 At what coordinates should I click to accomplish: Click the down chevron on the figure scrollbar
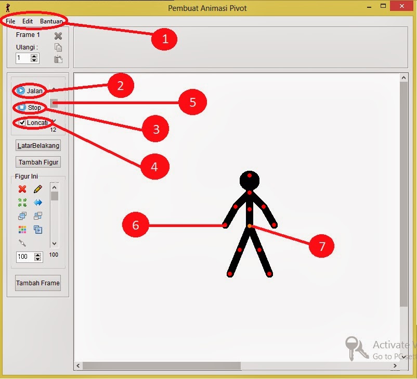pos(54,243)
